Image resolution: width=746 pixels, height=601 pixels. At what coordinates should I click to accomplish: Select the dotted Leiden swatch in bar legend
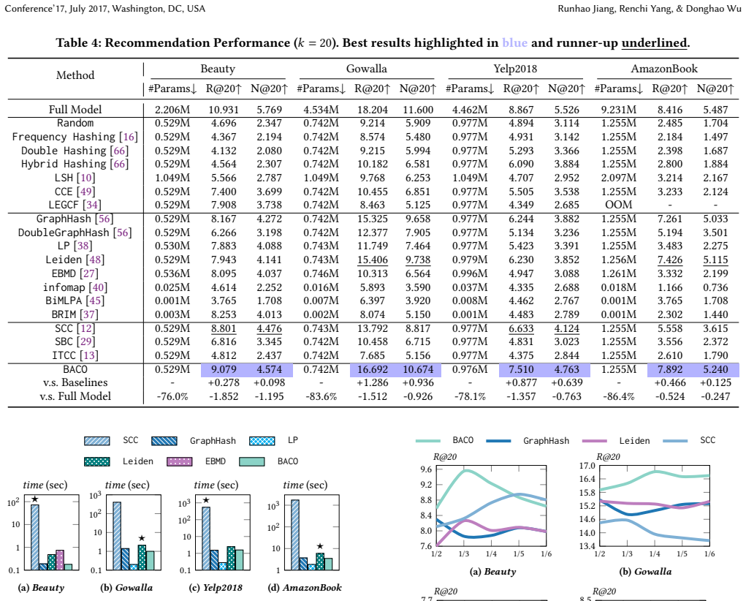(97, 461)
